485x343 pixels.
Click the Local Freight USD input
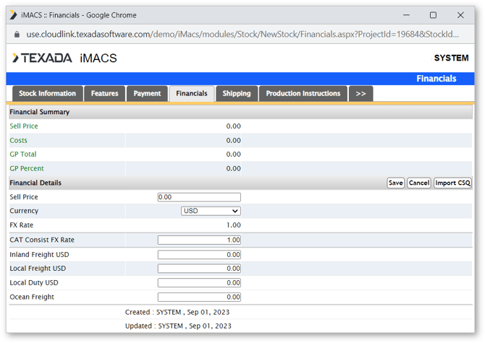(199, 269)
